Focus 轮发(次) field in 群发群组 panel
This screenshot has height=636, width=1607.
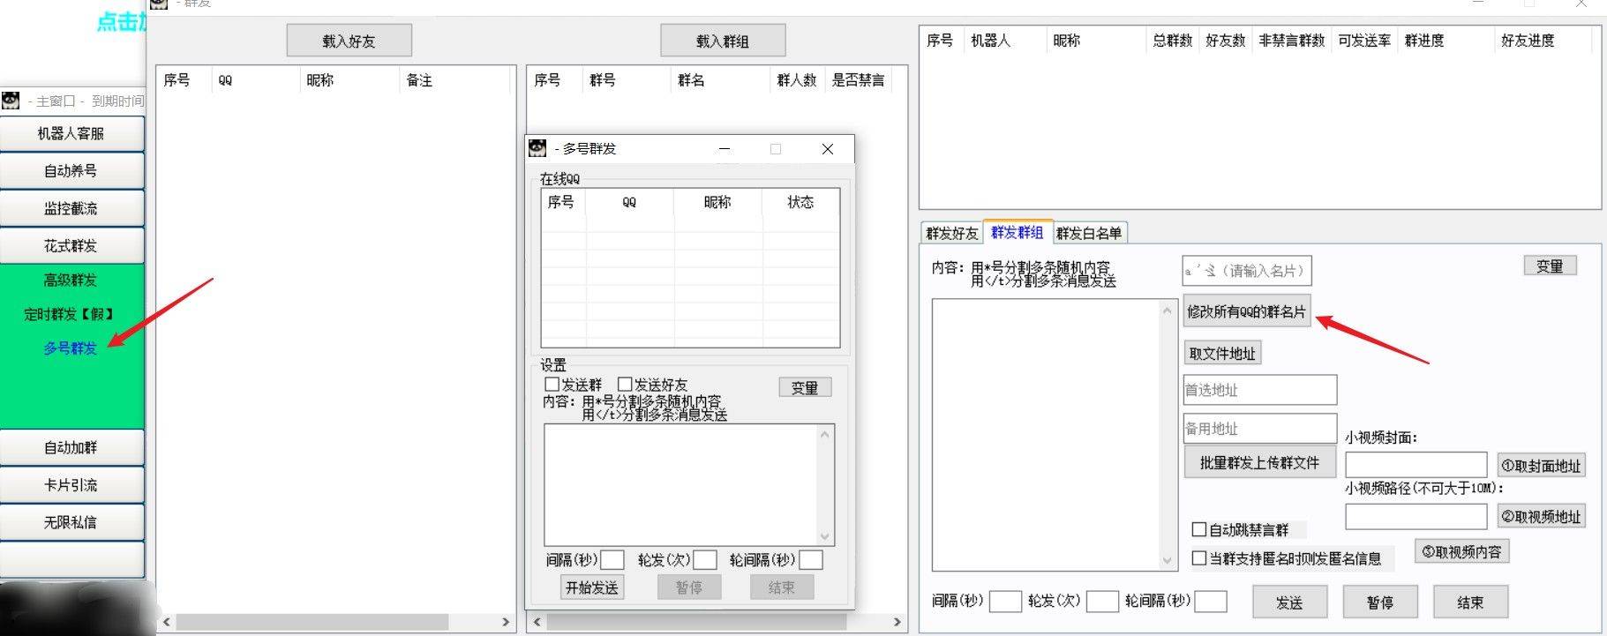pyautogui.click(x=1102, y=602)
